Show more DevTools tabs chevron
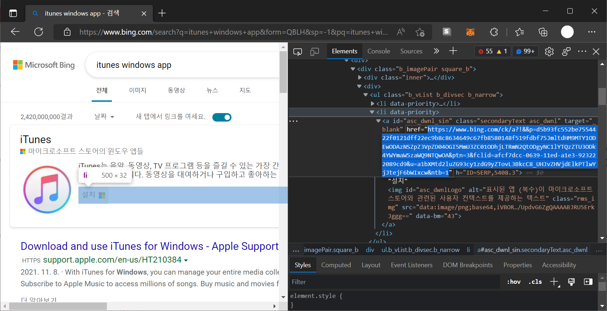 [436, 51]
